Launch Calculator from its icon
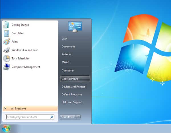 pyautogui.click(x=7, y=33)
